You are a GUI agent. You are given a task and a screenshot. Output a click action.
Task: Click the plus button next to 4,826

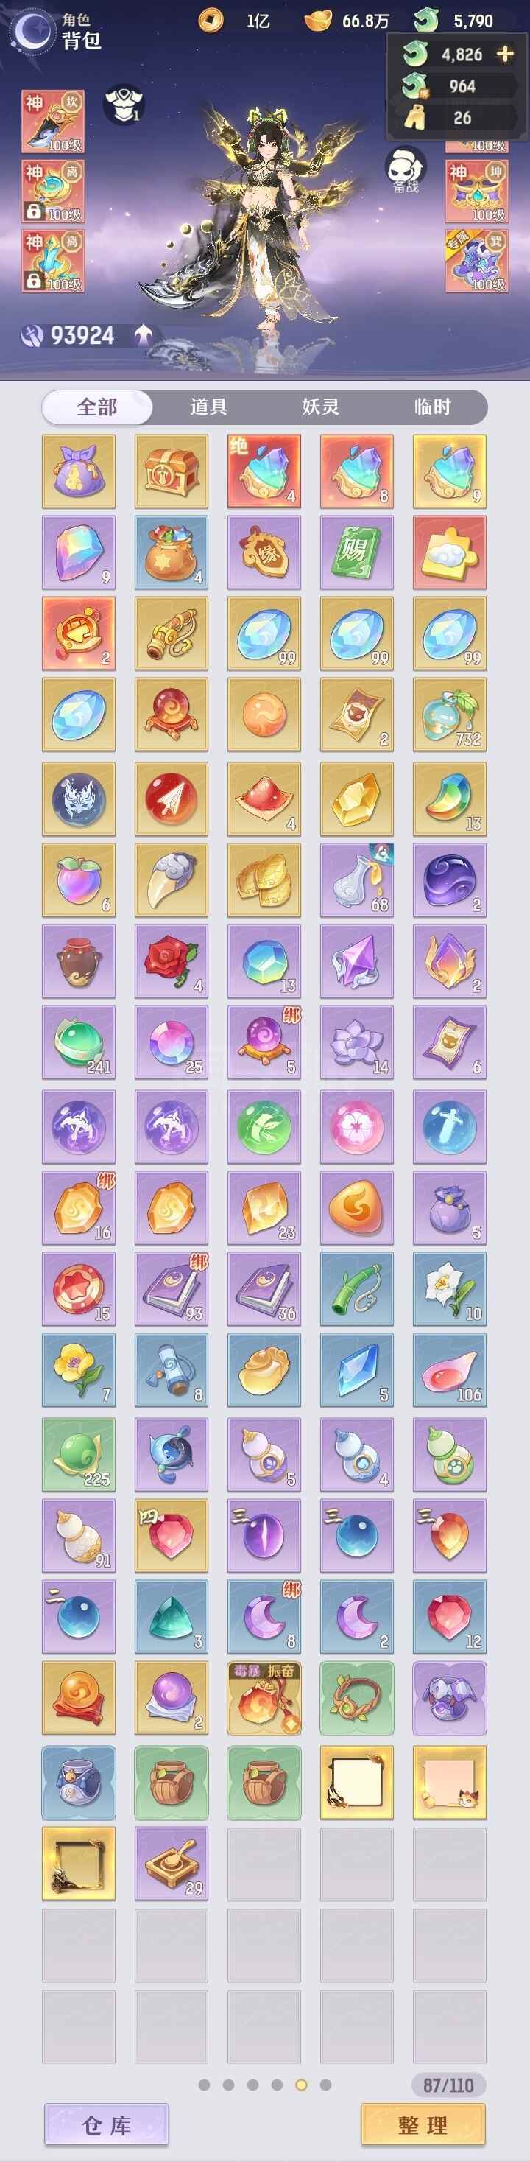pyautogui.click(x=505, y=55)
